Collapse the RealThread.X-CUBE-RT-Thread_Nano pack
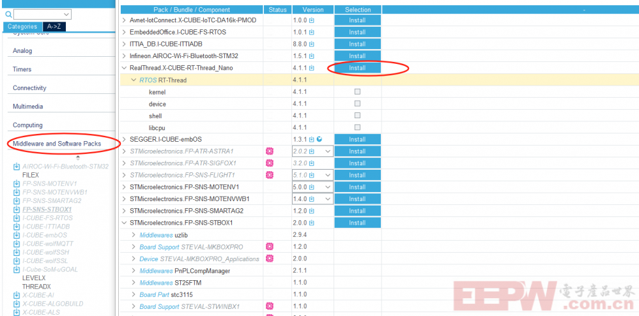 coord(125,68)
